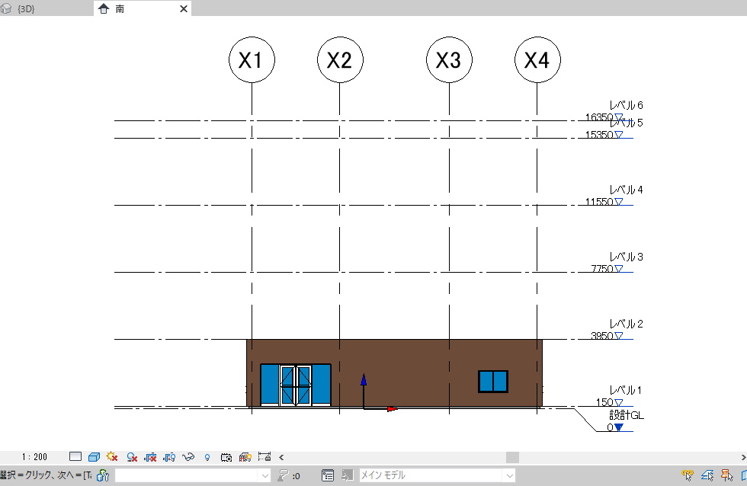Open Temporary Hide/Isolate glasses icon
Viewport: 747px width, 486px height.
[x=188, y=457]
